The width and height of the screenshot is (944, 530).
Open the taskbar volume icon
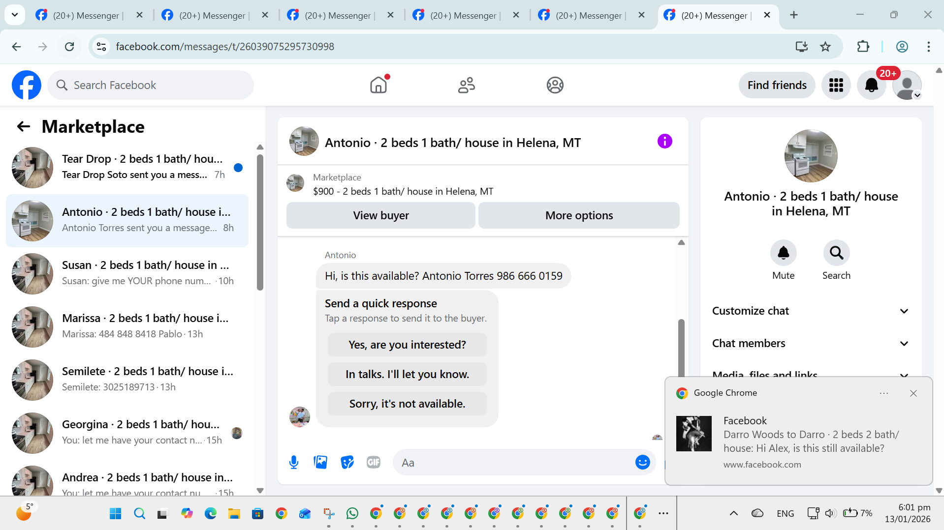[830, 513]
